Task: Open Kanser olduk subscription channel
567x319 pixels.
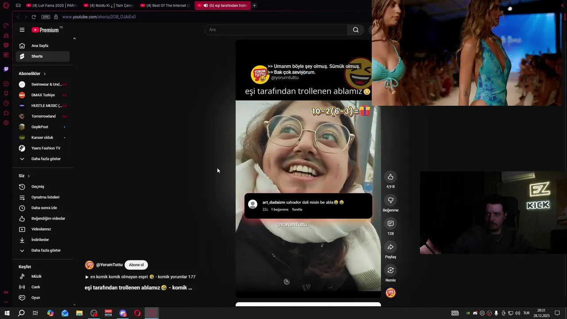Action: 43,137
